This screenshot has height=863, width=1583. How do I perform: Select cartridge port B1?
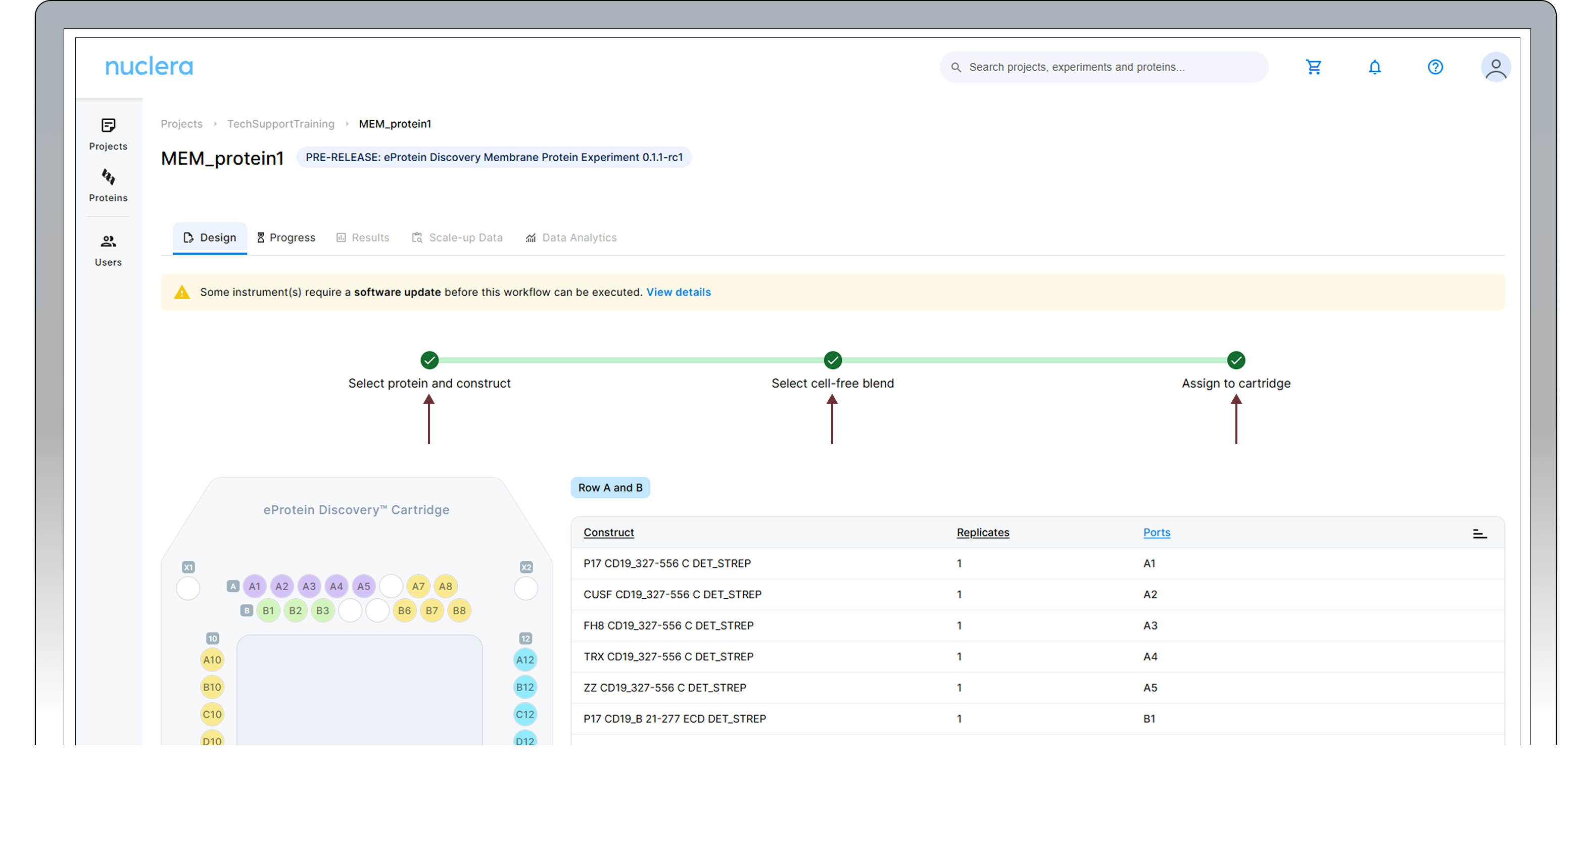(268, 611)
